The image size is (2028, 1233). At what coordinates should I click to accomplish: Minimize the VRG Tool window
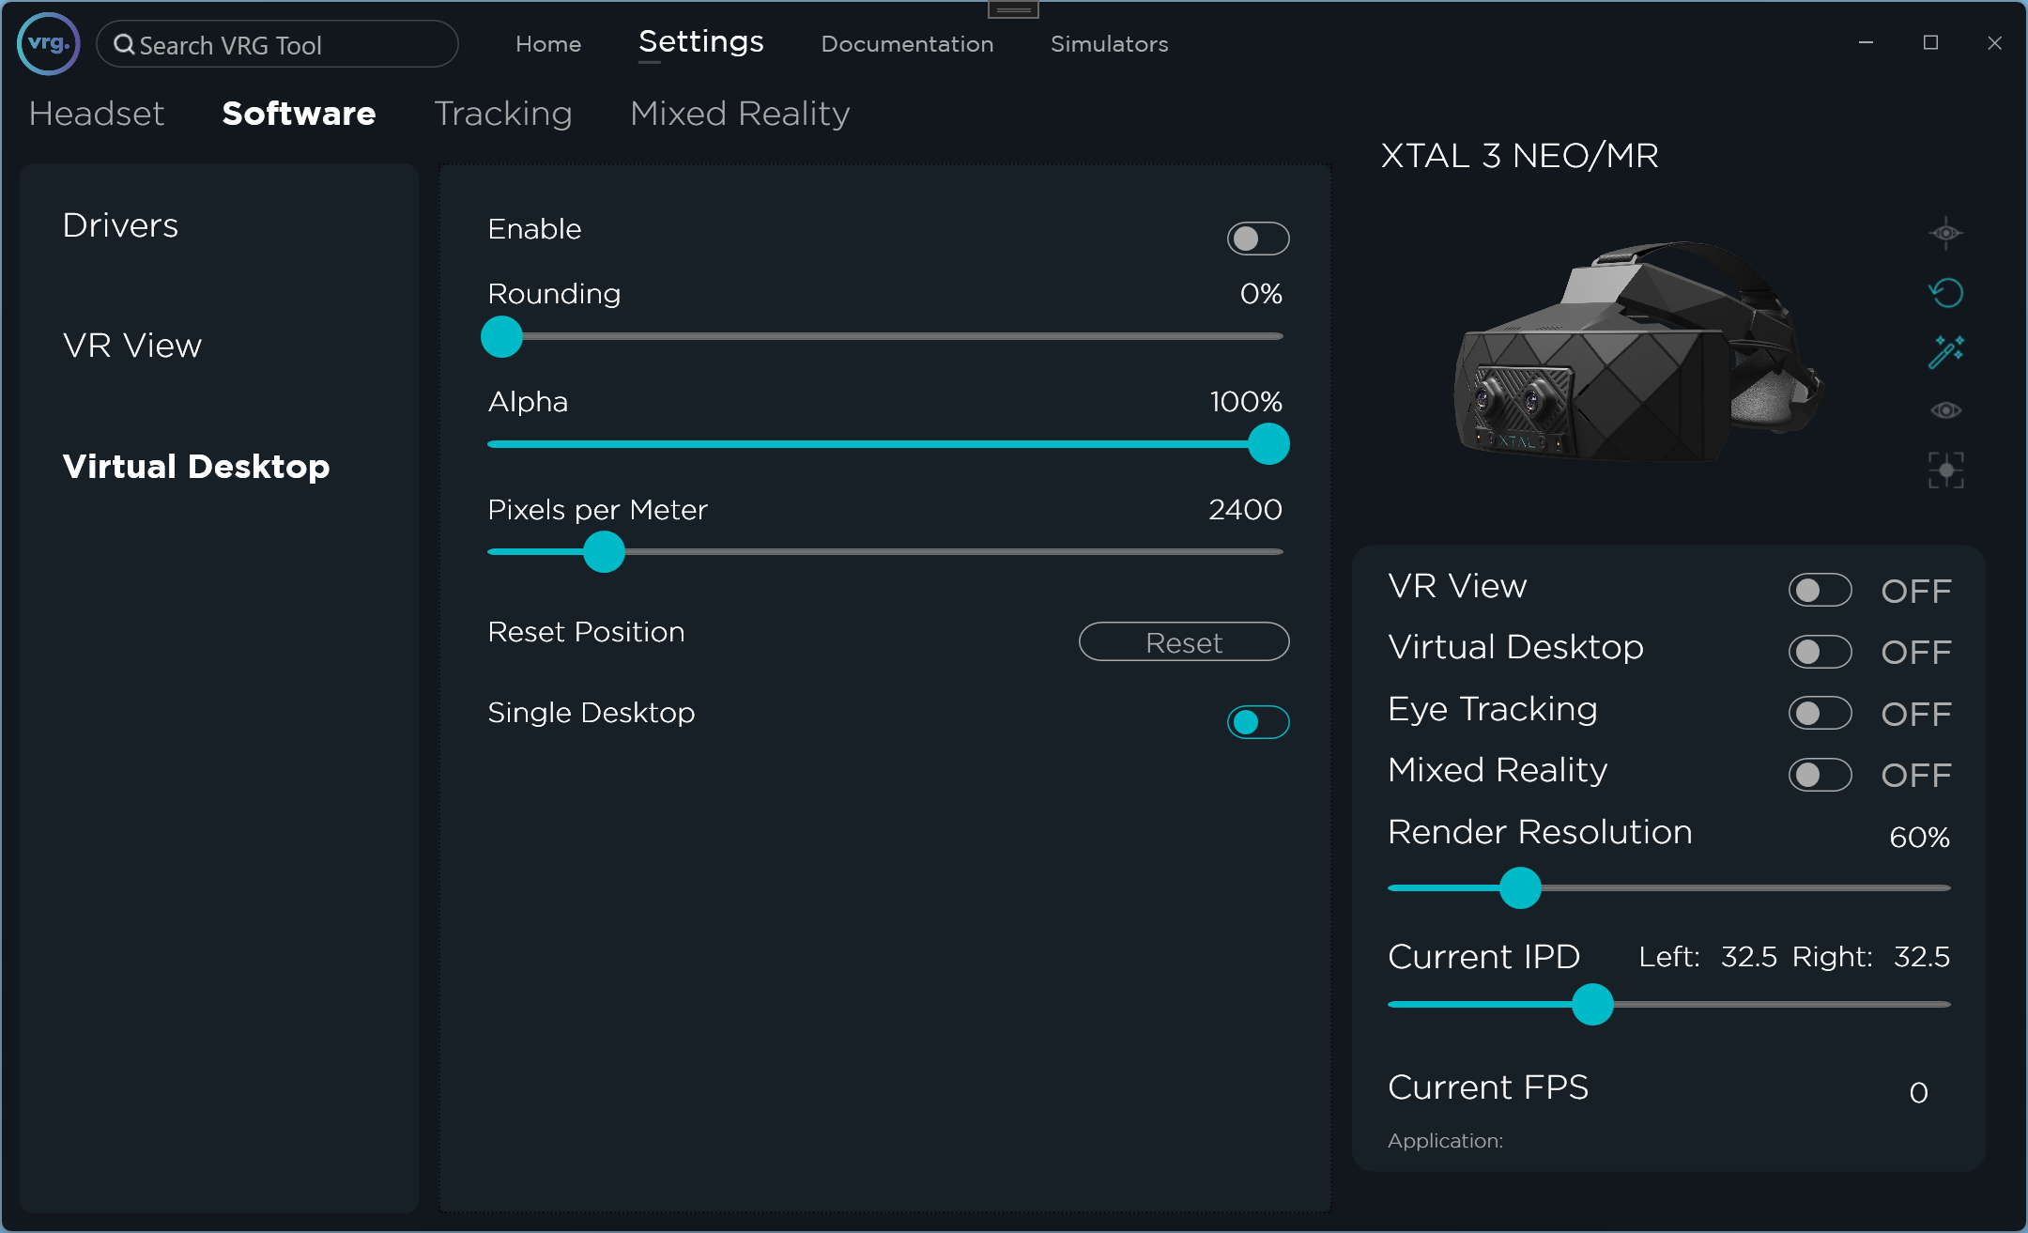pyautogui.click(x=1866, y=43)
